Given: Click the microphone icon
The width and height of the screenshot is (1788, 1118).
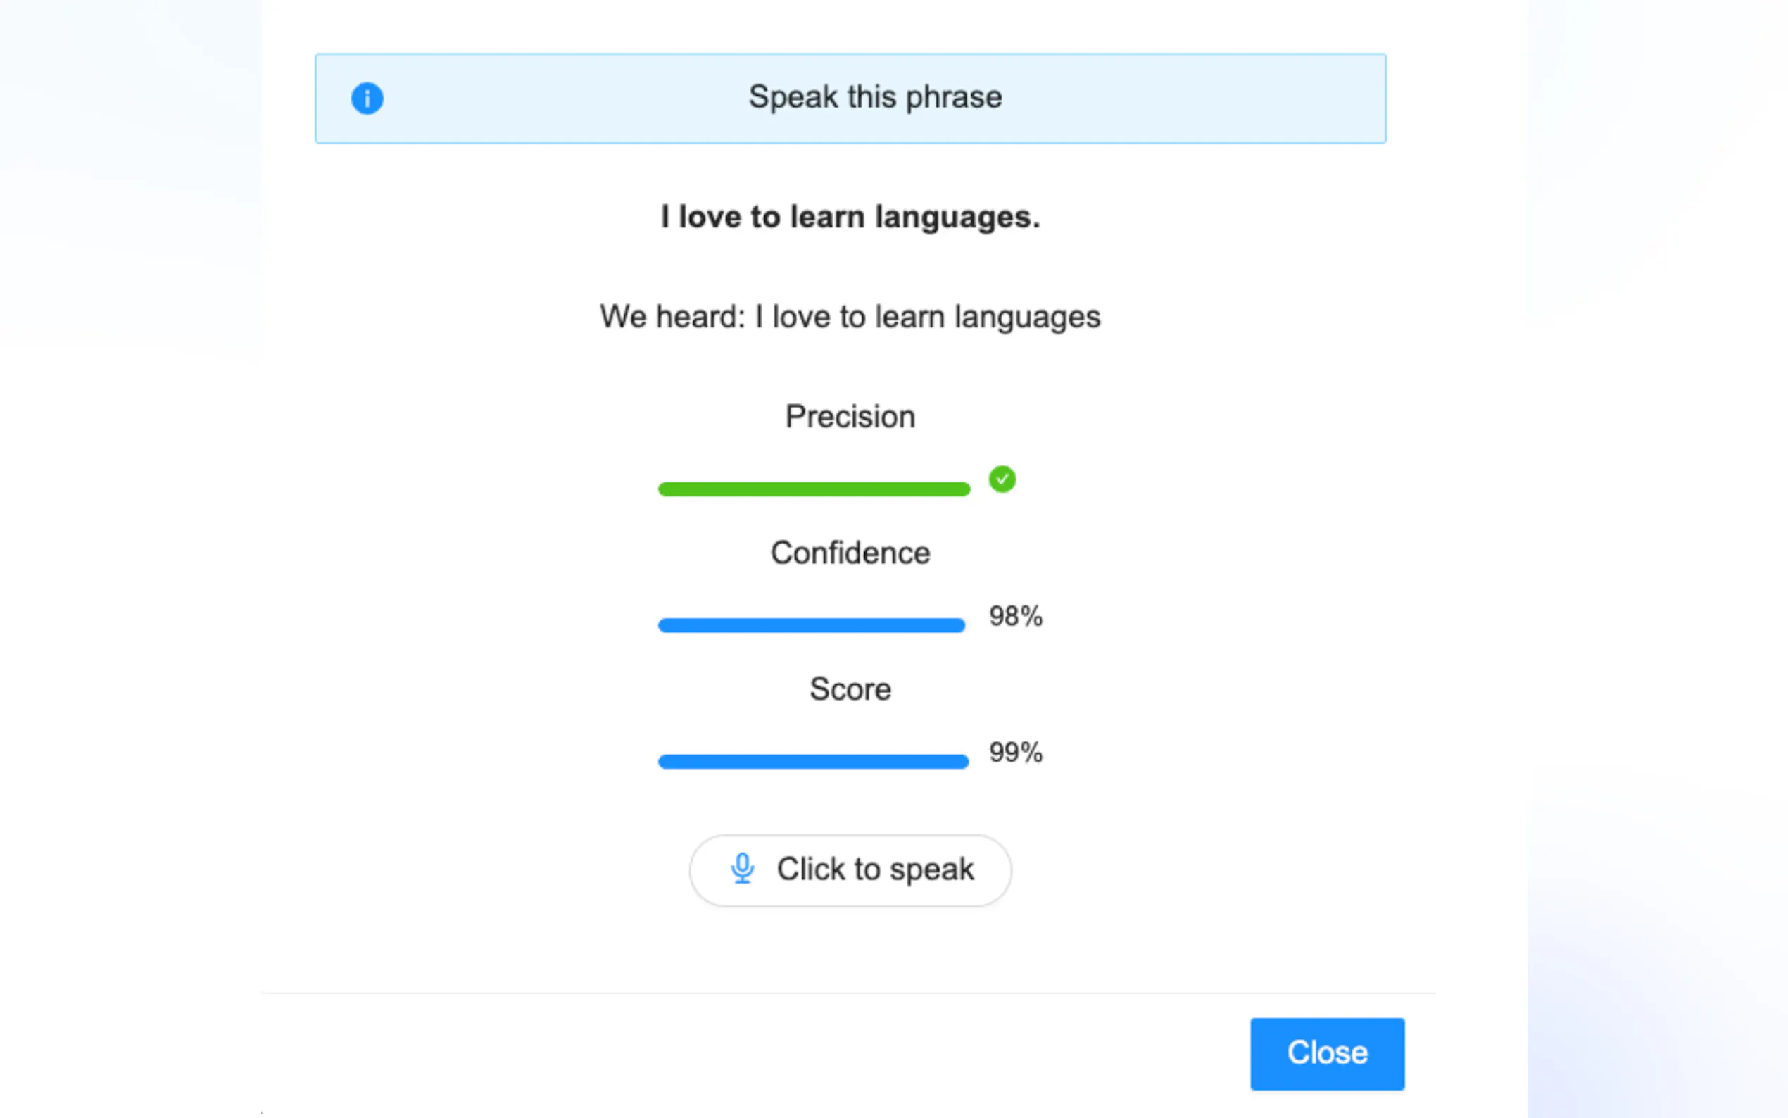Looking at the screenshot, I should (x=742, y=869).
